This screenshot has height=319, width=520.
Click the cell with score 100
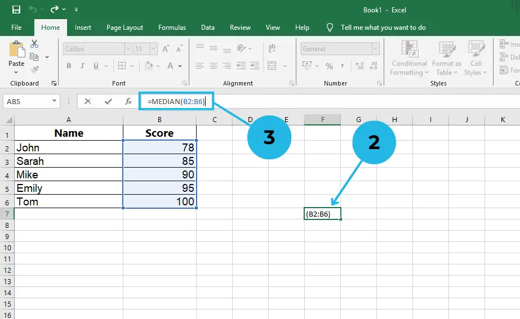point(159,201)
